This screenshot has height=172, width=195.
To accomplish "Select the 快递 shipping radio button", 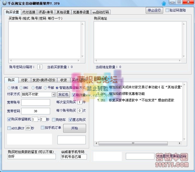I will [x=9, y=88].
